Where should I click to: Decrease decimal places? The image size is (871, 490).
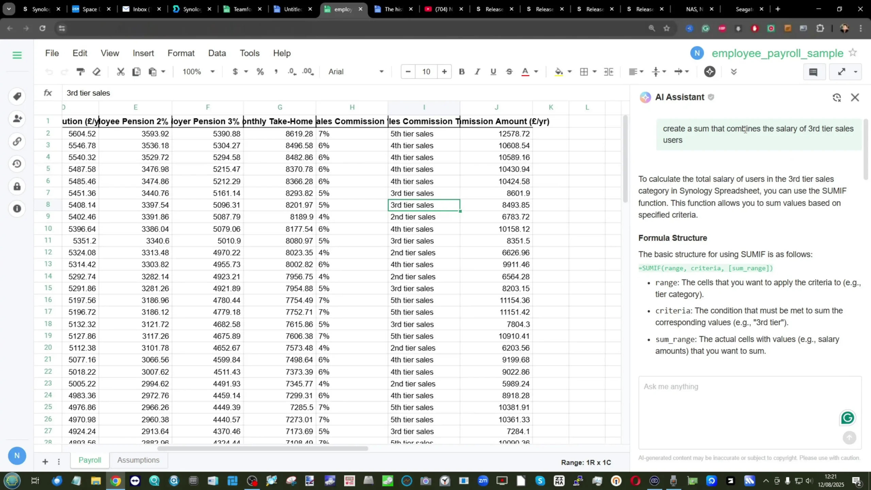tap(292, 71)
